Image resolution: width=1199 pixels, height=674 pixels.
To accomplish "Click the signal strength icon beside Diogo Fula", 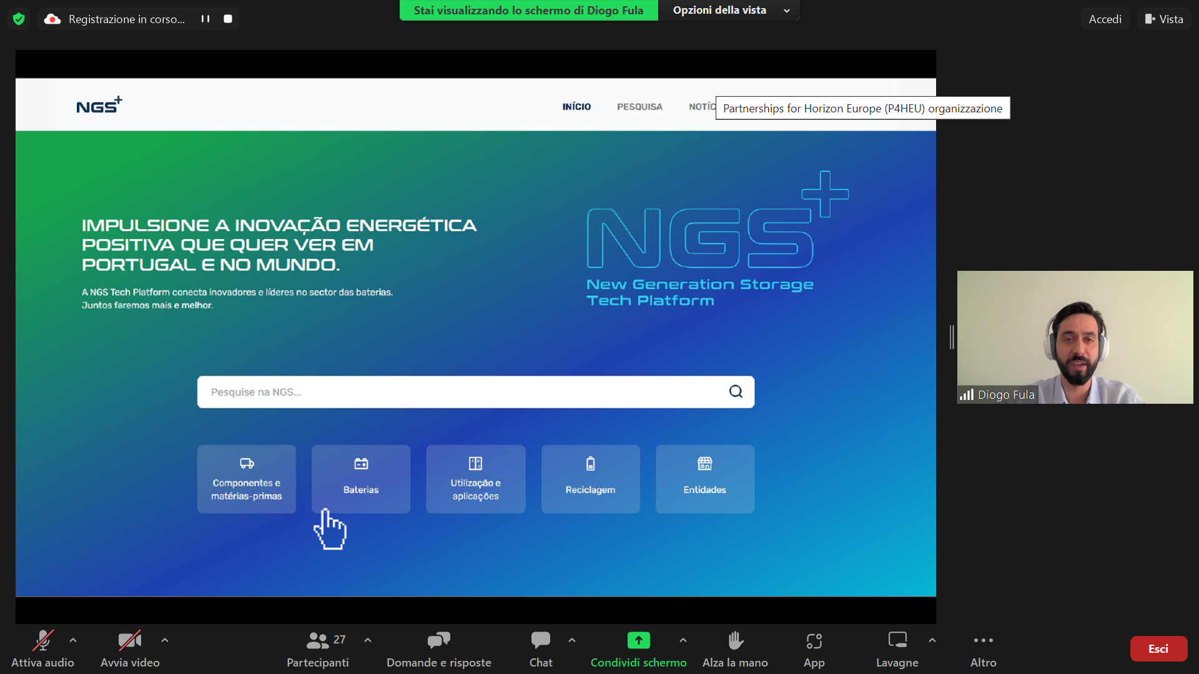I will (x=967, y=395).
